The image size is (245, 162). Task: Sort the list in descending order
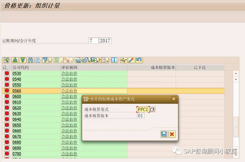coord(23,60)
